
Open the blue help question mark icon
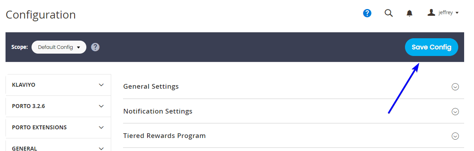pyautogui.click(x=367, y=13)
